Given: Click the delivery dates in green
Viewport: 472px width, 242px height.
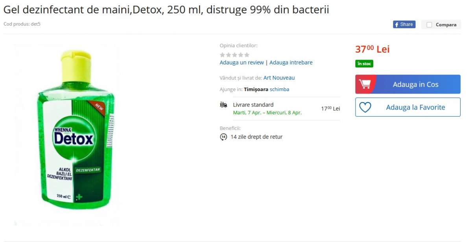Looking at the screenshot, I should [267, 113].
